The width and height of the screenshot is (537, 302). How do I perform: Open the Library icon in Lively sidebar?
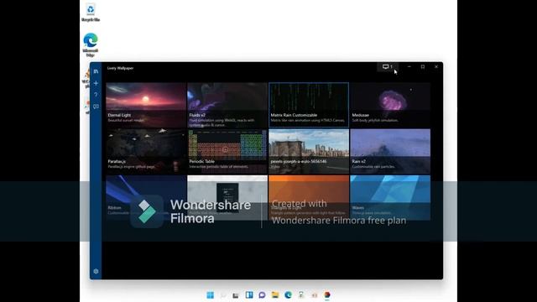pos(96,71)
